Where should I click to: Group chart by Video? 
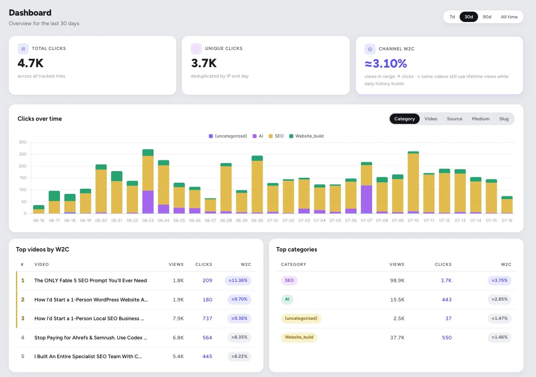431,119
